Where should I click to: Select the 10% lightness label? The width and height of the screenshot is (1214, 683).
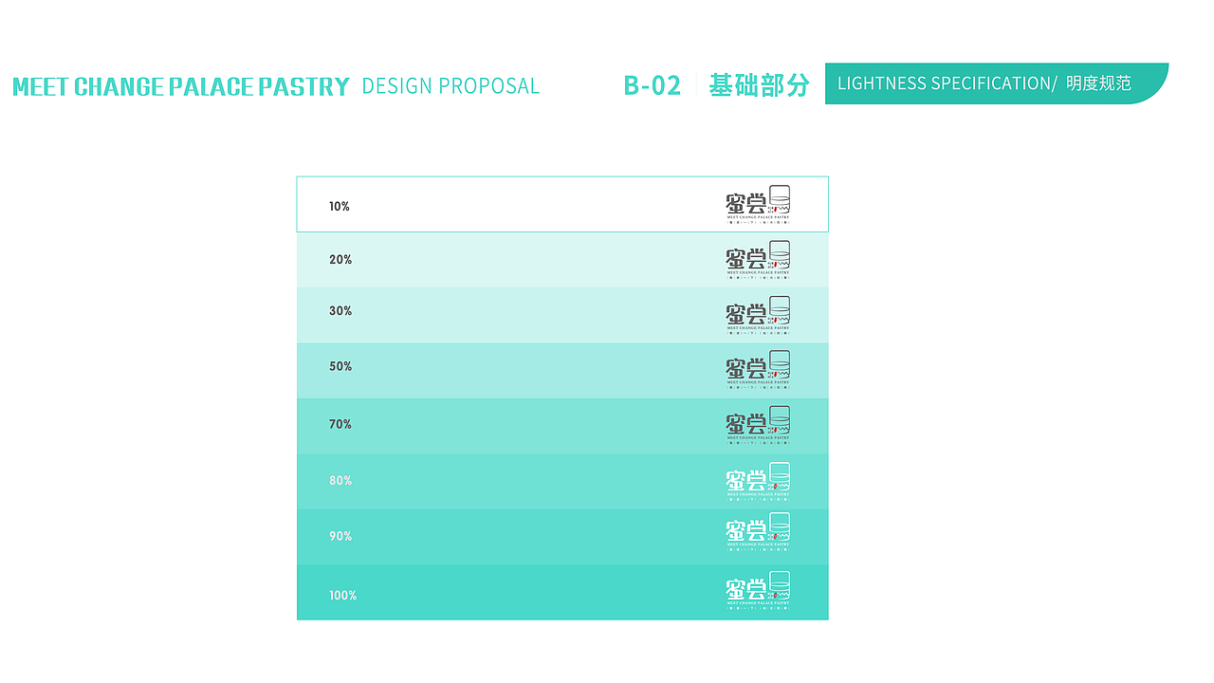click(340, 206)
